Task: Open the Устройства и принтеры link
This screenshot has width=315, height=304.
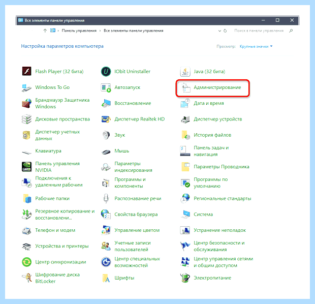Action: click(62, 246)
